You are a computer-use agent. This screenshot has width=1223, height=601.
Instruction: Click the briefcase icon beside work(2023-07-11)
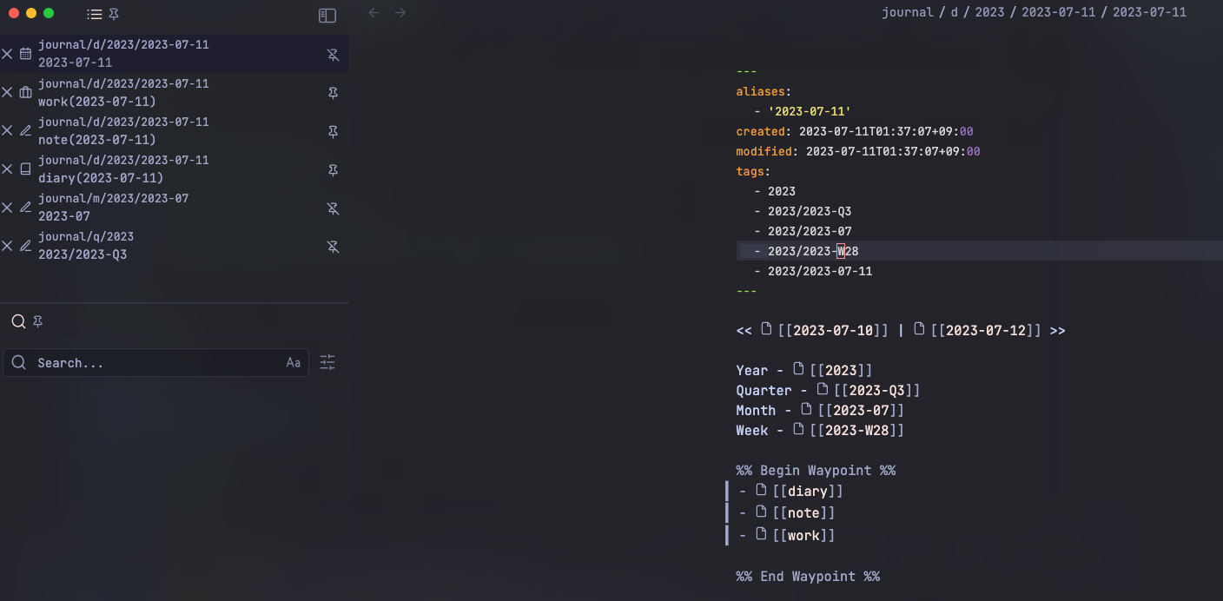click(x=24, y=92)
